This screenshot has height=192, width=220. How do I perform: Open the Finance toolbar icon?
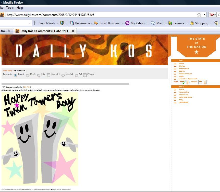click(170, 23)
